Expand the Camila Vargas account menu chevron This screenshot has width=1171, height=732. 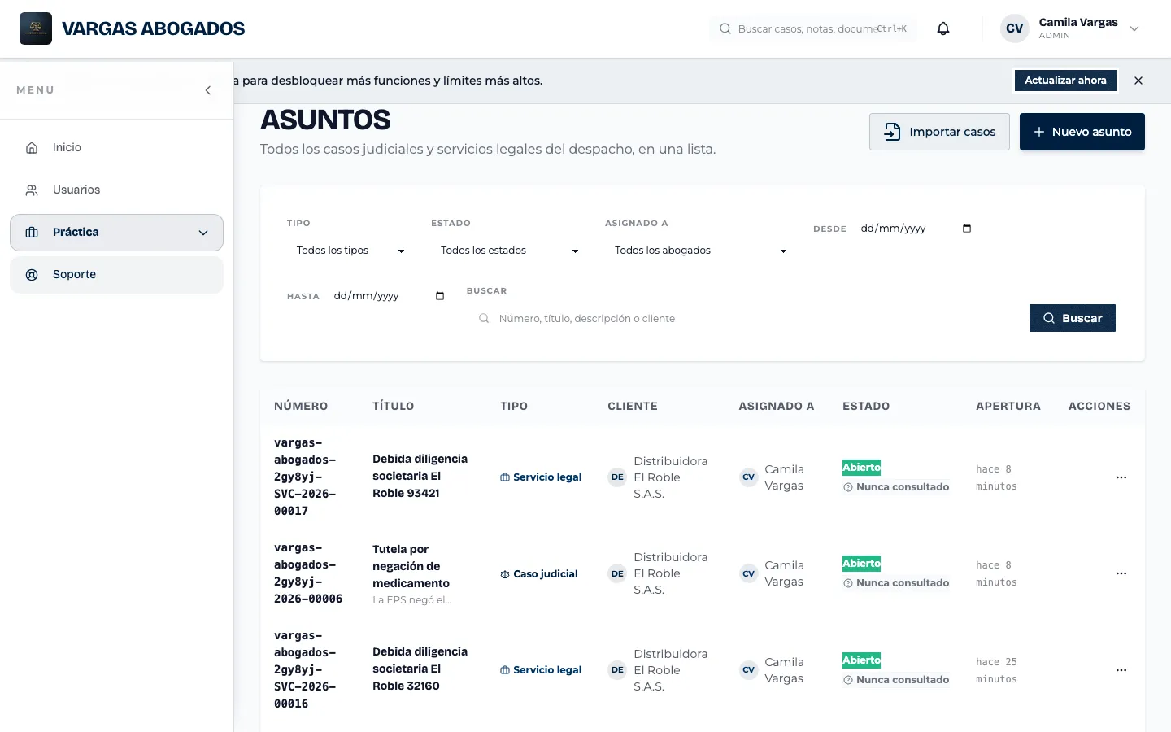(1134, 28)
